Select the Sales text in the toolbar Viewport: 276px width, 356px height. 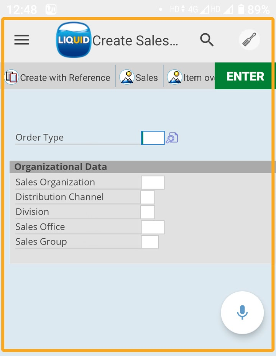click(147, 78)
